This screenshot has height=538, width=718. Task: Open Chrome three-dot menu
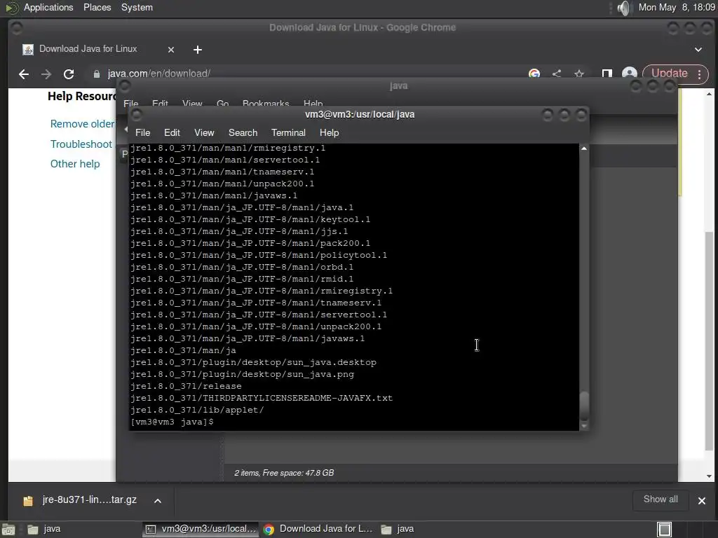point(699,74)
